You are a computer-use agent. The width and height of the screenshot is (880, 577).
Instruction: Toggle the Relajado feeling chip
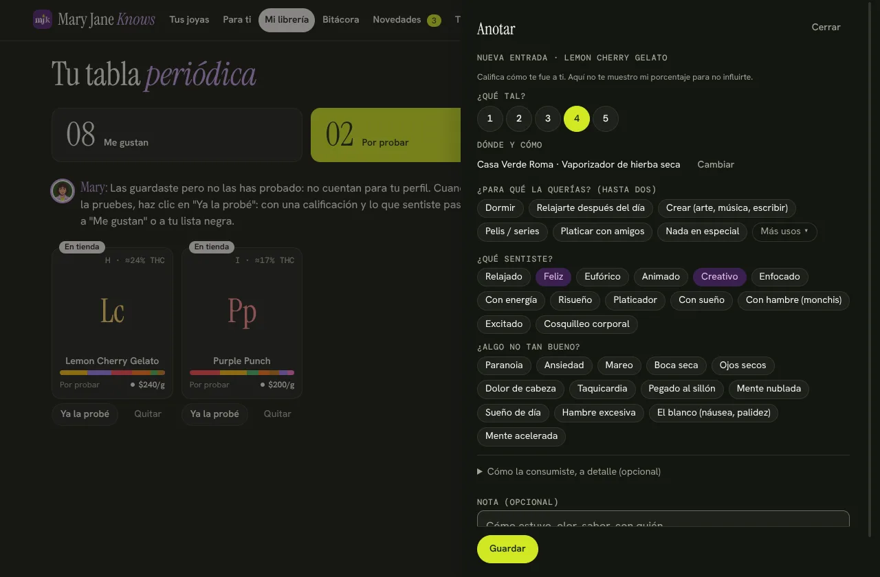pos(504,277)
